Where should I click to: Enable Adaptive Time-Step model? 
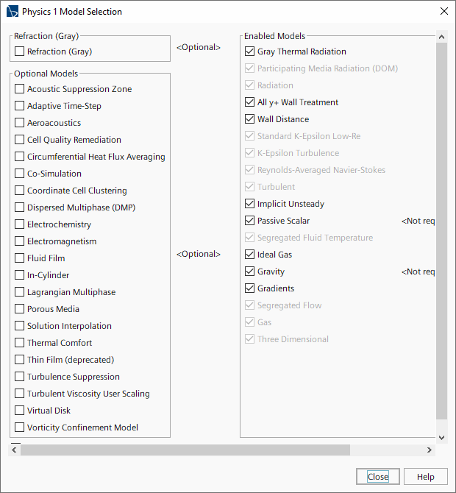tap(20, 106)
